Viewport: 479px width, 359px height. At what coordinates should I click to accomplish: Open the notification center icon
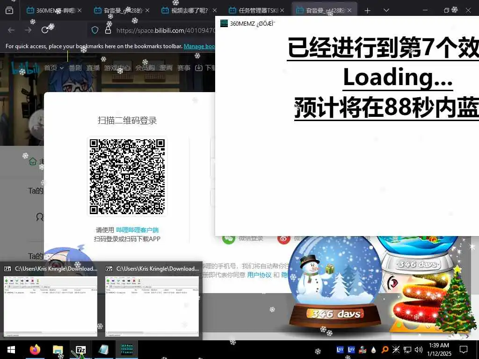tap(464, 350)
